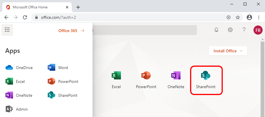The width and height of the screenshot is (265, 117).
Task: Open the PowerPoint tile on the home page
Action: point(146,80)
